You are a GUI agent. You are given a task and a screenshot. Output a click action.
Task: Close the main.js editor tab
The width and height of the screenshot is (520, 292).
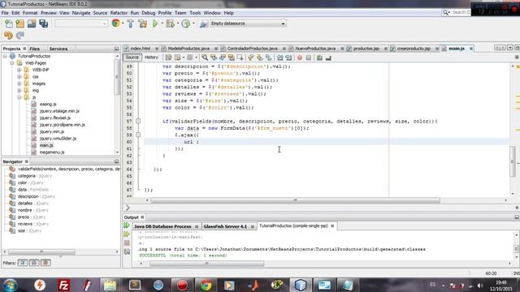[x=471, y=49]
